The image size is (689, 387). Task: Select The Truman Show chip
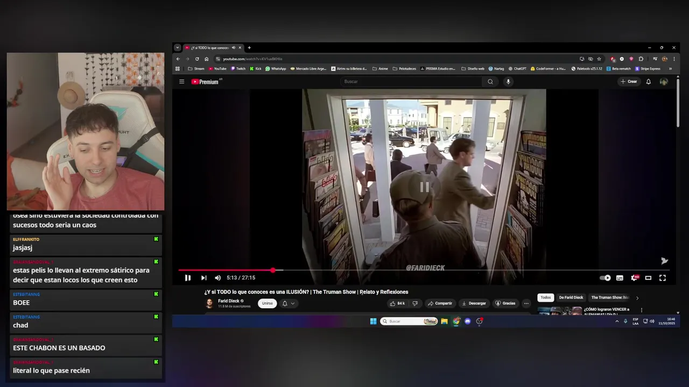coord(609,297)
